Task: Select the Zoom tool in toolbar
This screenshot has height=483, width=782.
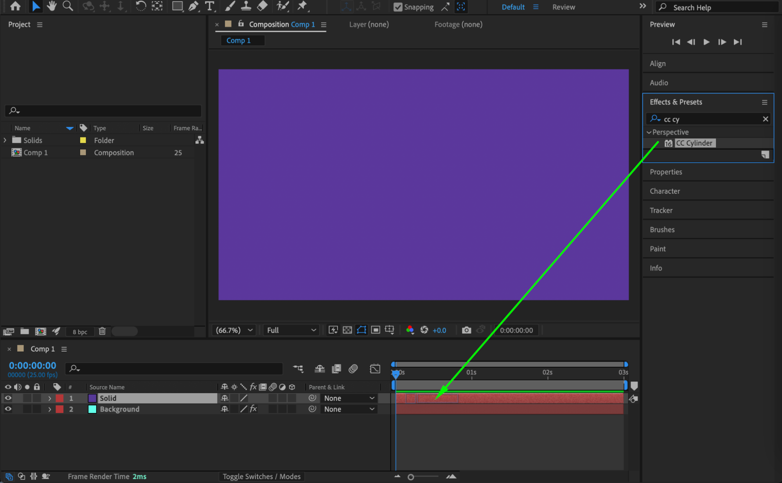Action: pyautogui.click(x=68, y=6)
